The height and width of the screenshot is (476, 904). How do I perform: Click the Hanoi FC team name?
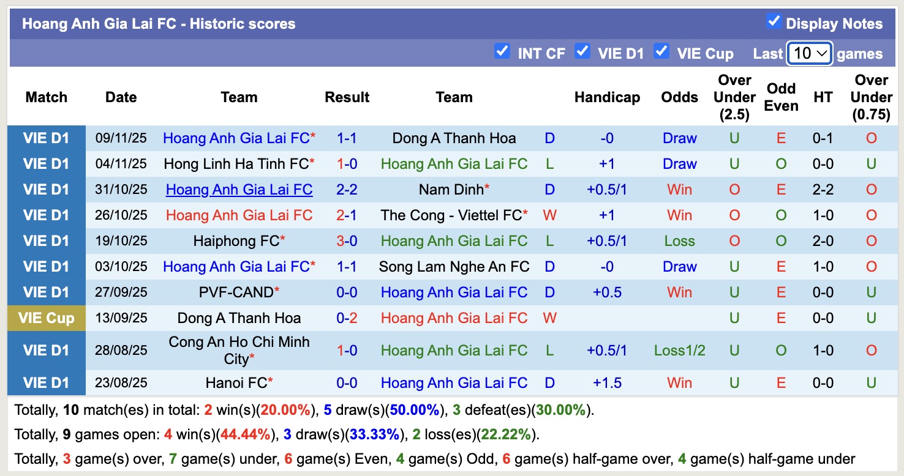point(236,383)
